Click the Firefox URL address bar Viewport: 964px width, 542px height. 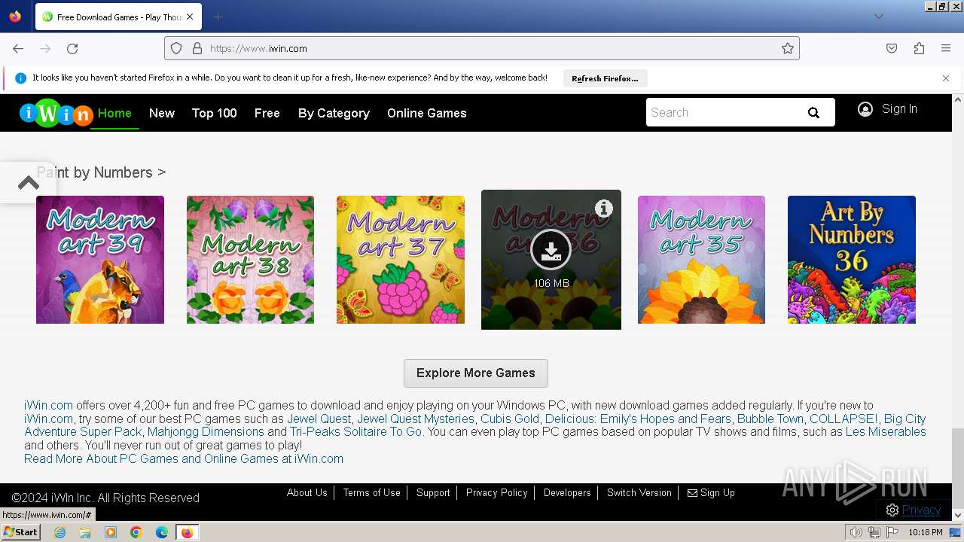click(482, 48)
